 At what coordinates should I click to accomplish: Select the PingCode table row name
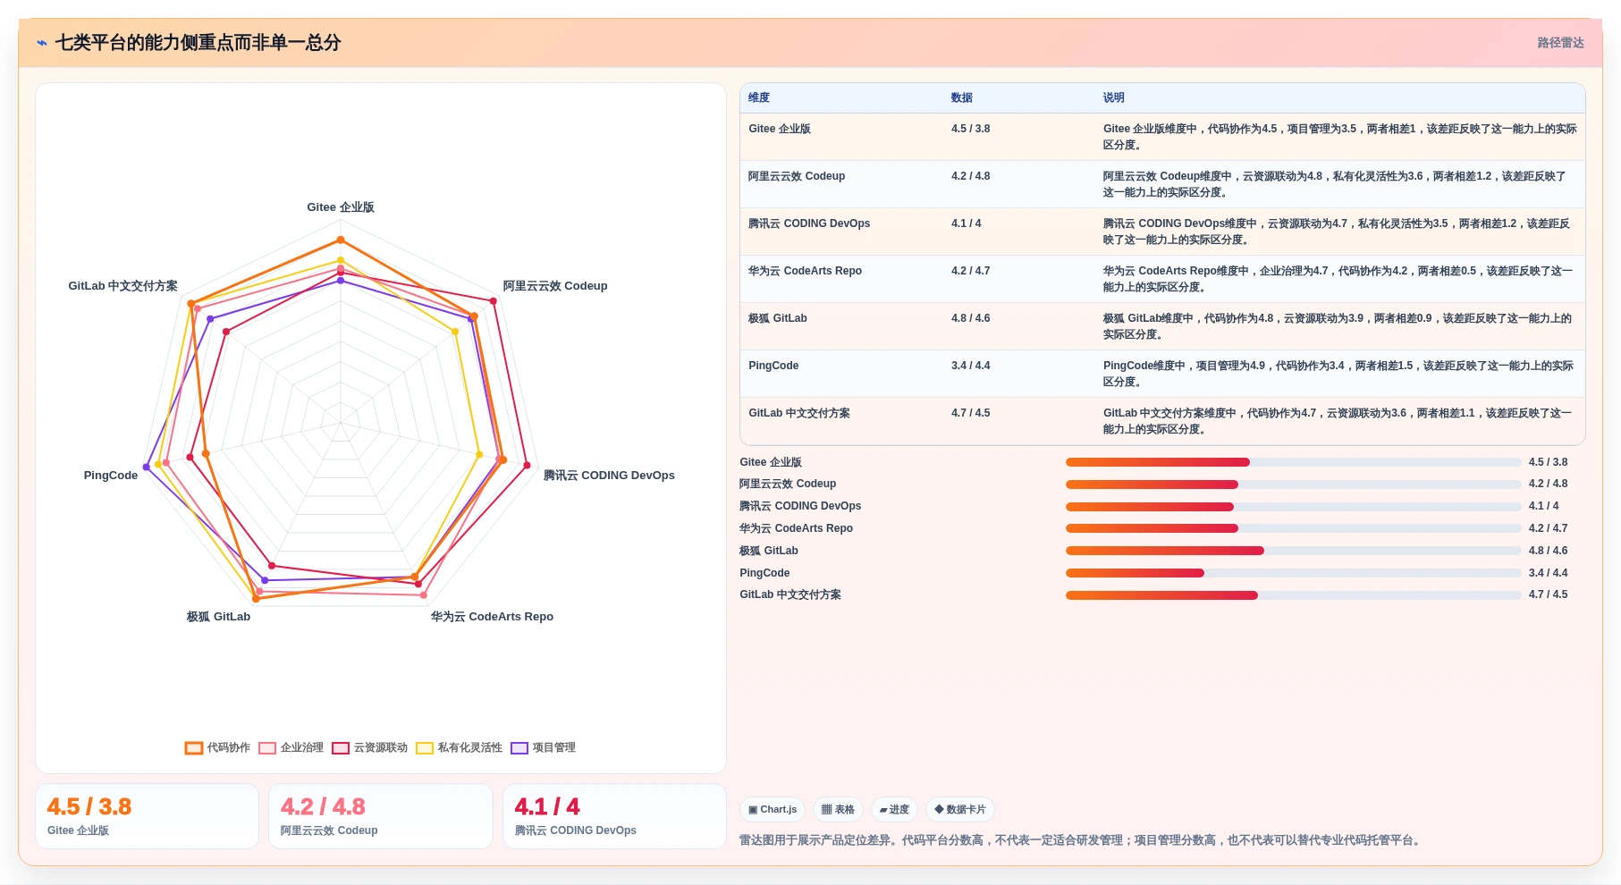point(773,366)
